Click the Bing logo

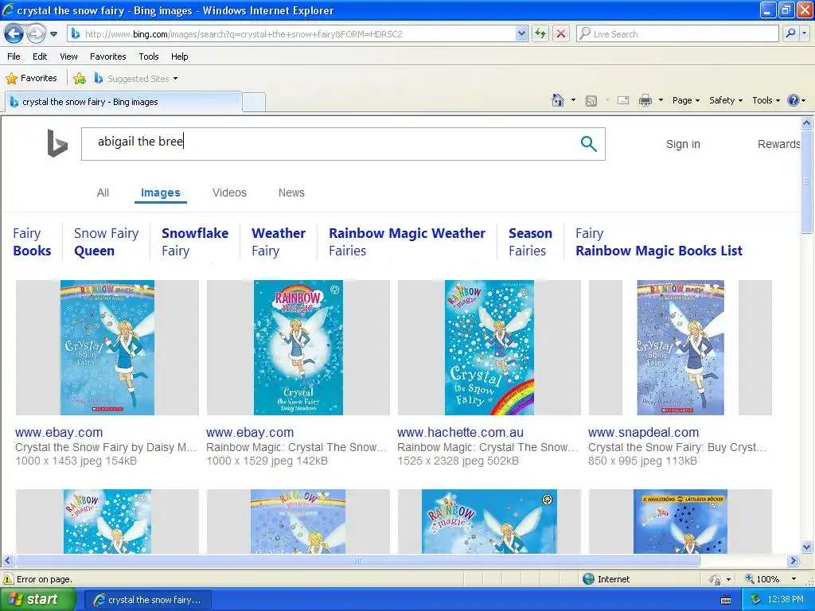pos(57,143)
